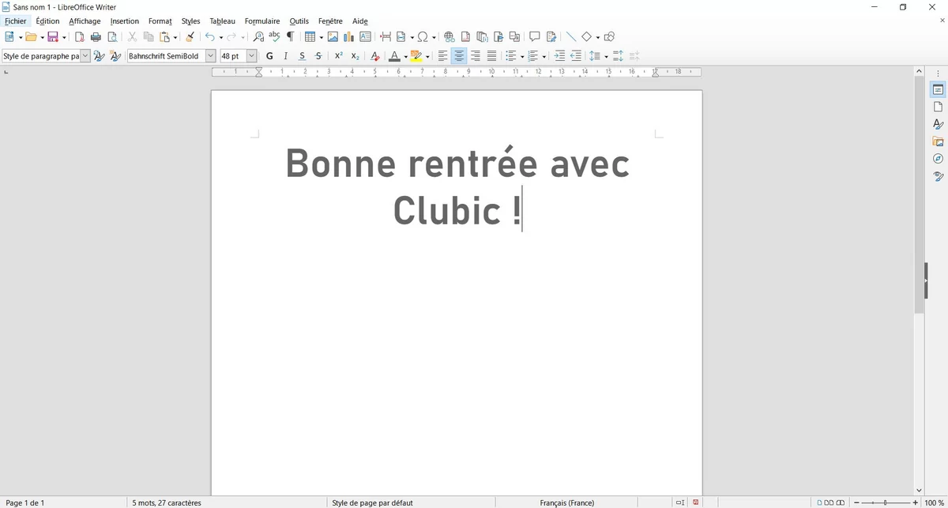Increase paragraph spacing icon

tap(618, 56)
